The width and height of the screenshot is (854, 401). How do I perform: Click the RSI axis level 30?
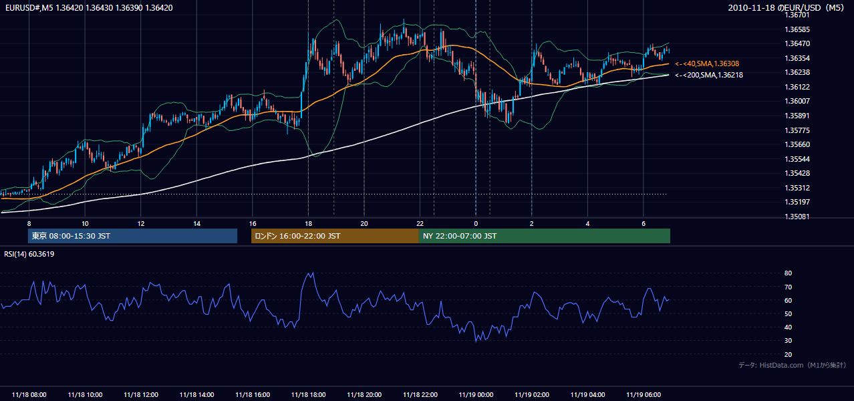tap(788, 341)
